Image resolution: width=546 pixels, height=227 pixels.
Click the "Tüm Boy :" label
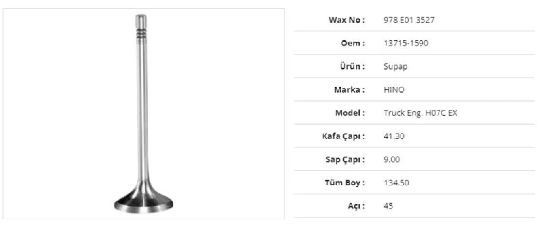344,183
